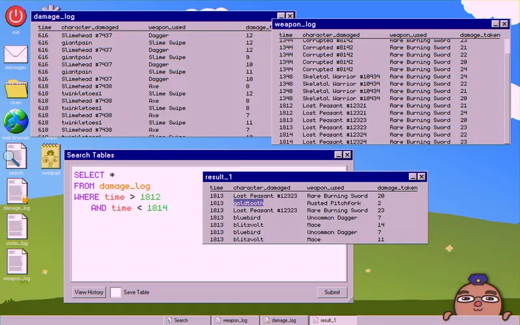
Task: Open the weapon_log desktop file icon
Action: pos(17,261)
